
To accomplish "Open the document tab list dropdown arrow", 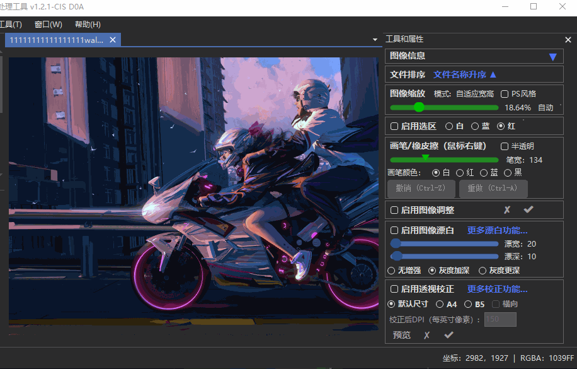I will 375,40.
